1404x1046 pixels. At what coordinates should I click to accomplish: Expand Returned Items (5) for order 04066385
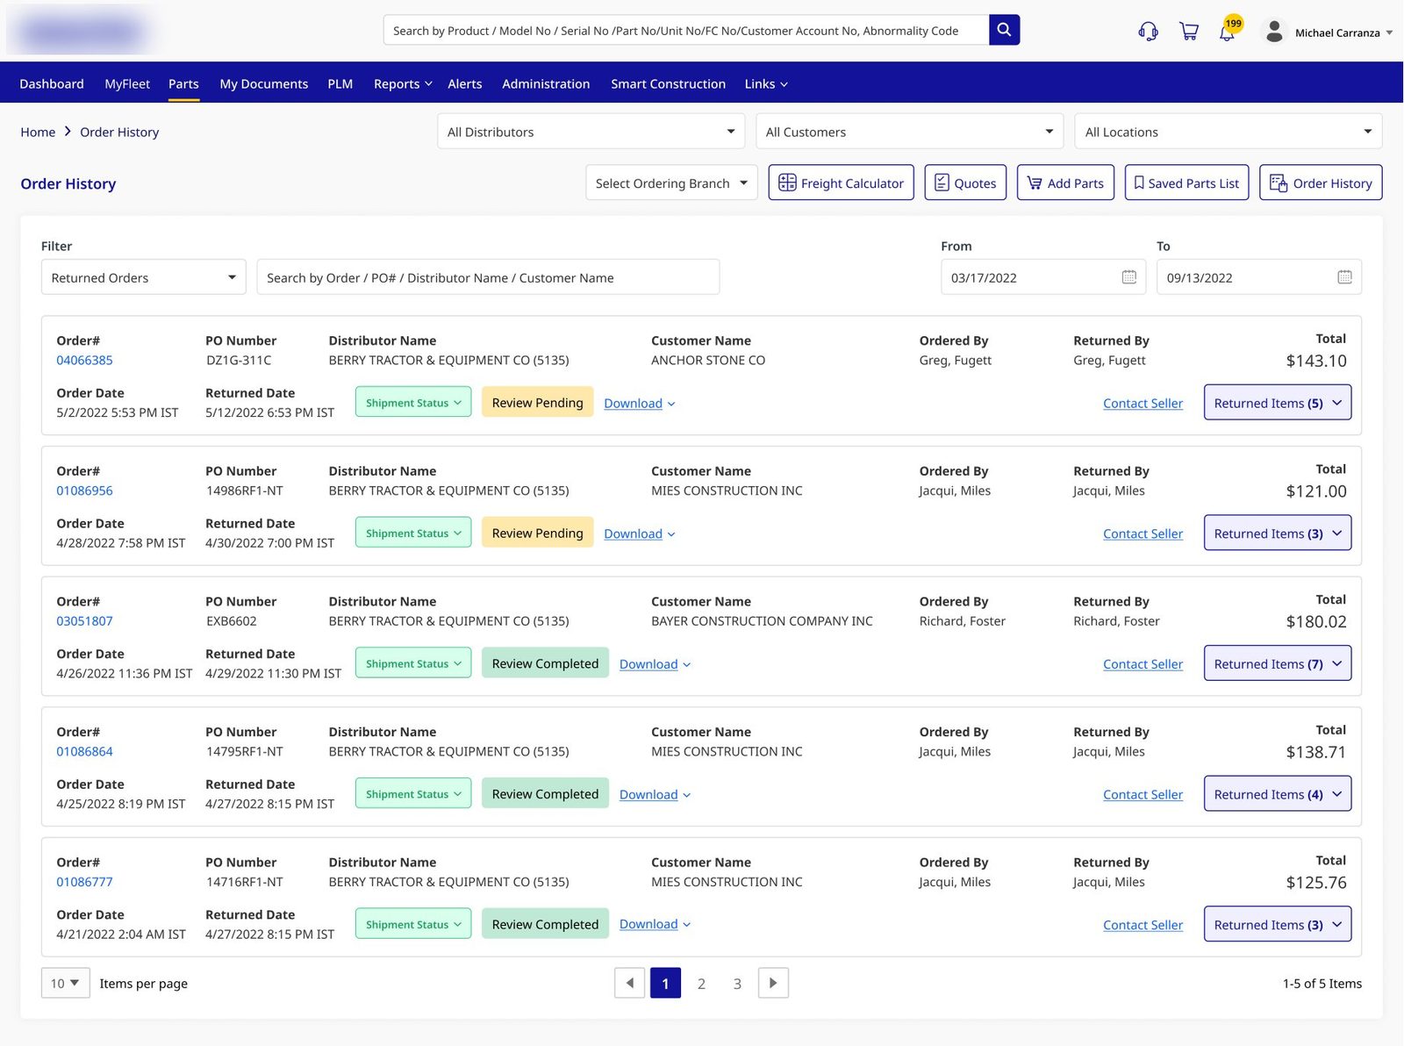click(1277, 403)
